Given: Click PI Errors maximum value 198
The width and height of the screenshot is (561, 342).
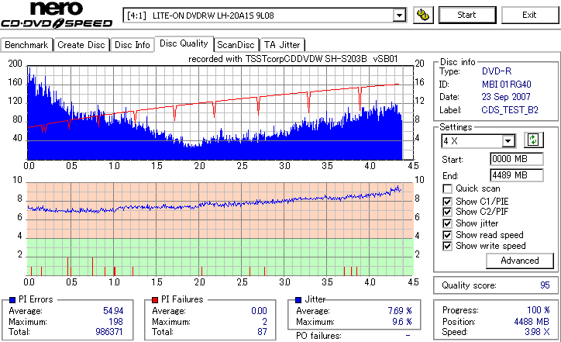Looking at the screenshot, I should point(115,322).
